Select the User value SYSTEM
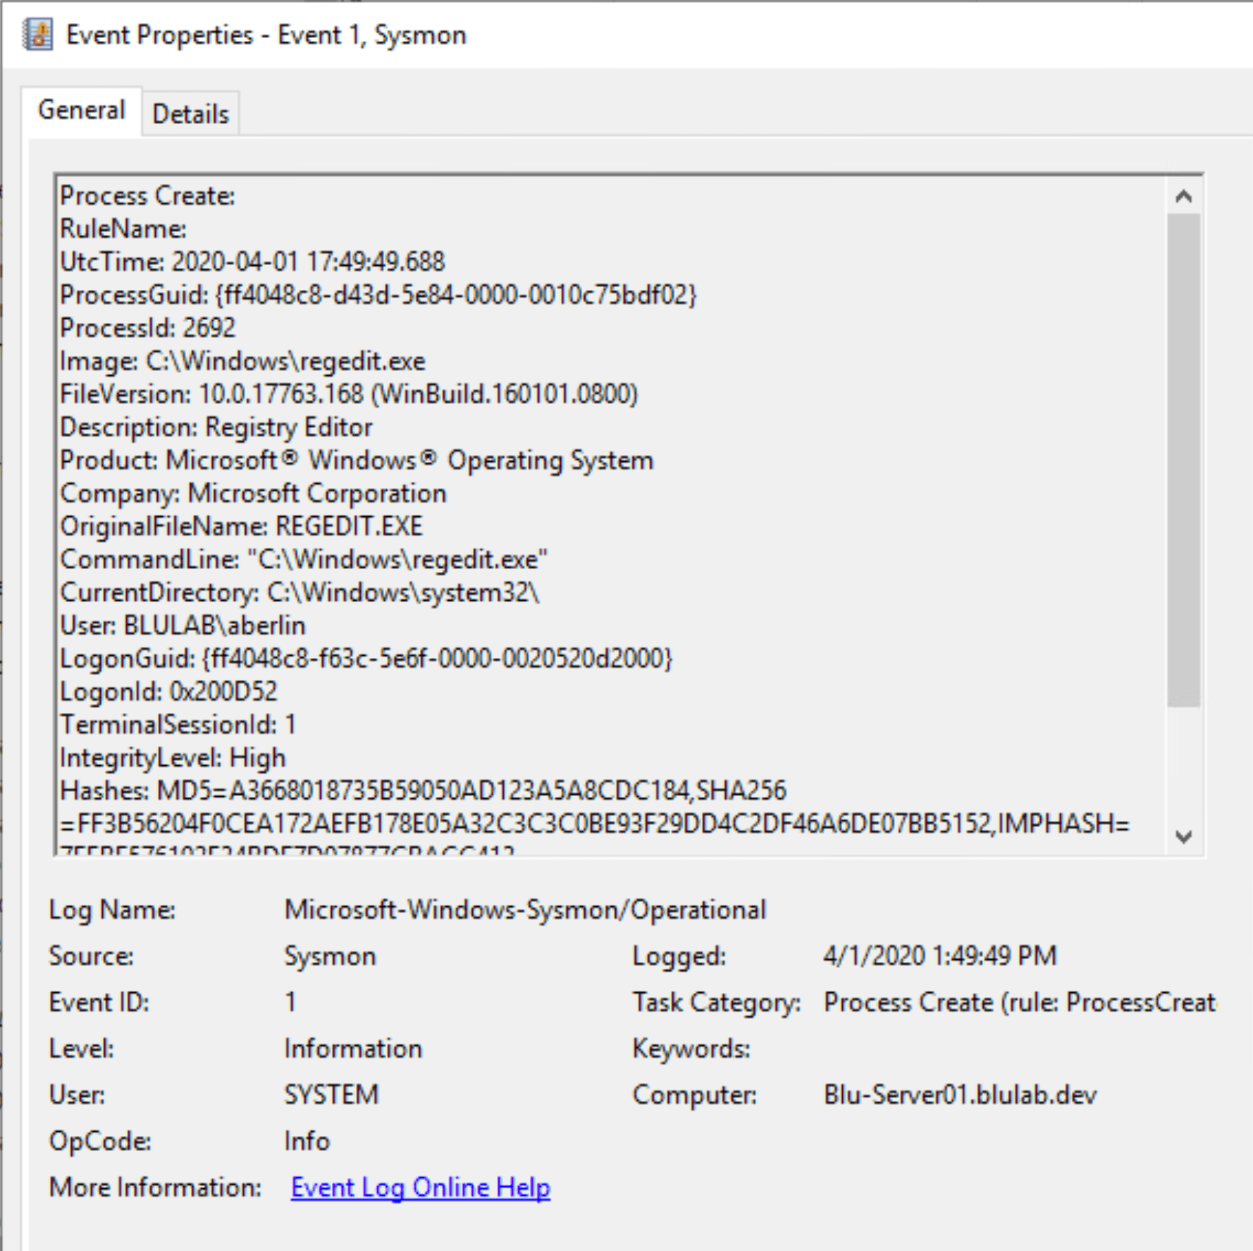 coord(331,1095)
